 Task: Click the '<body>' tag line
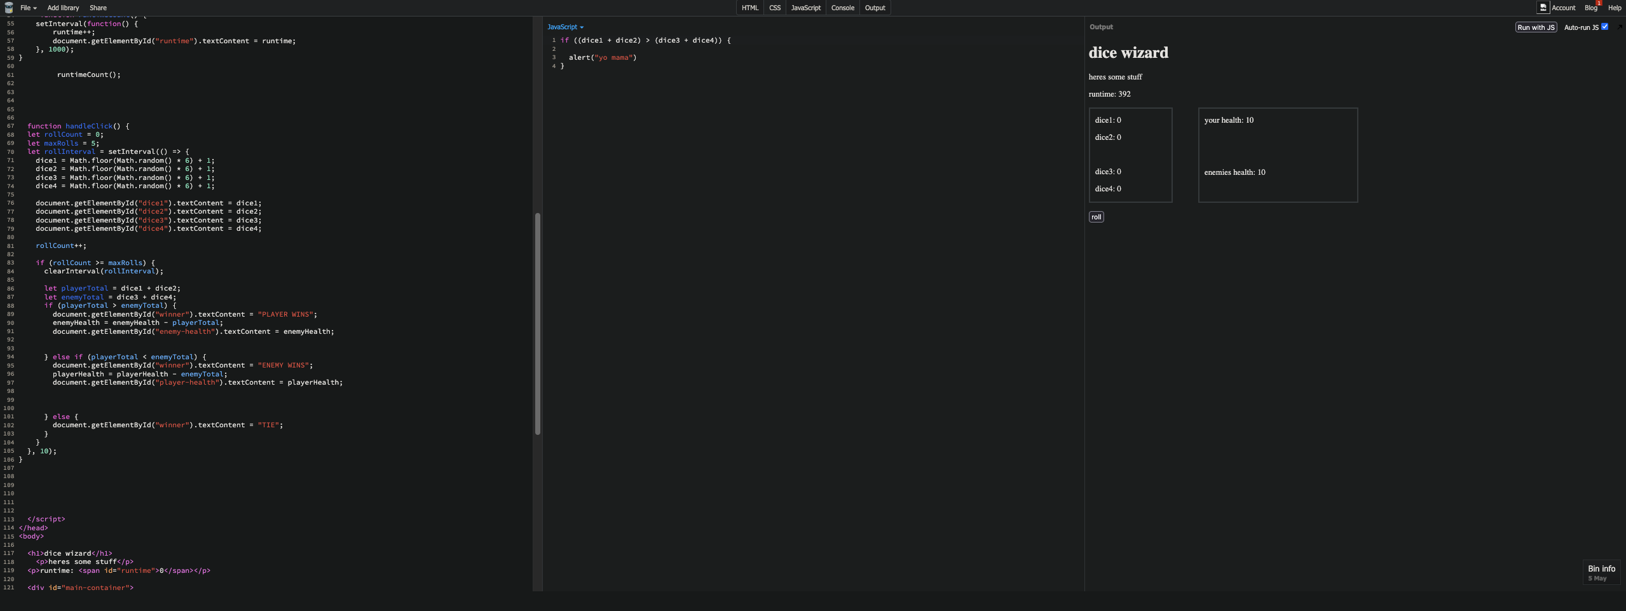[31, 536]
